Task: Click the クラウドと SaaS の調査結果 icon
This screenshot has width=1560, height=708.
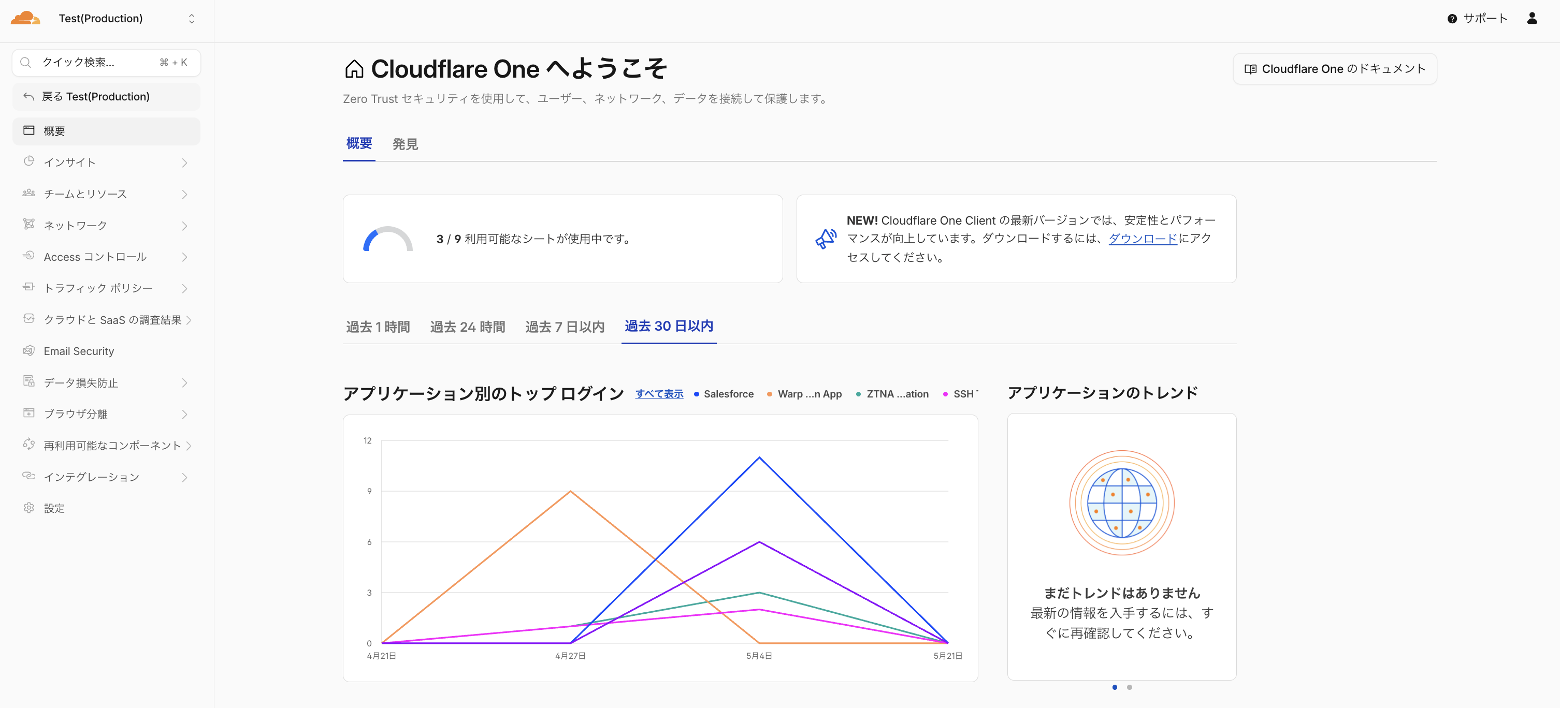Action: [x=28, y=319]
